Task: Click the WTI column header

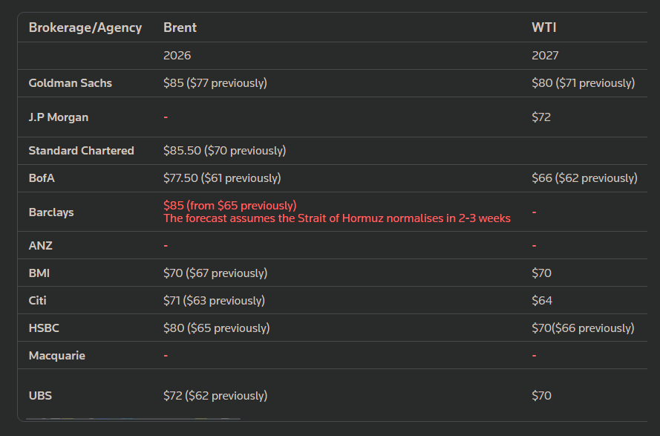Action: click(543, 27)
